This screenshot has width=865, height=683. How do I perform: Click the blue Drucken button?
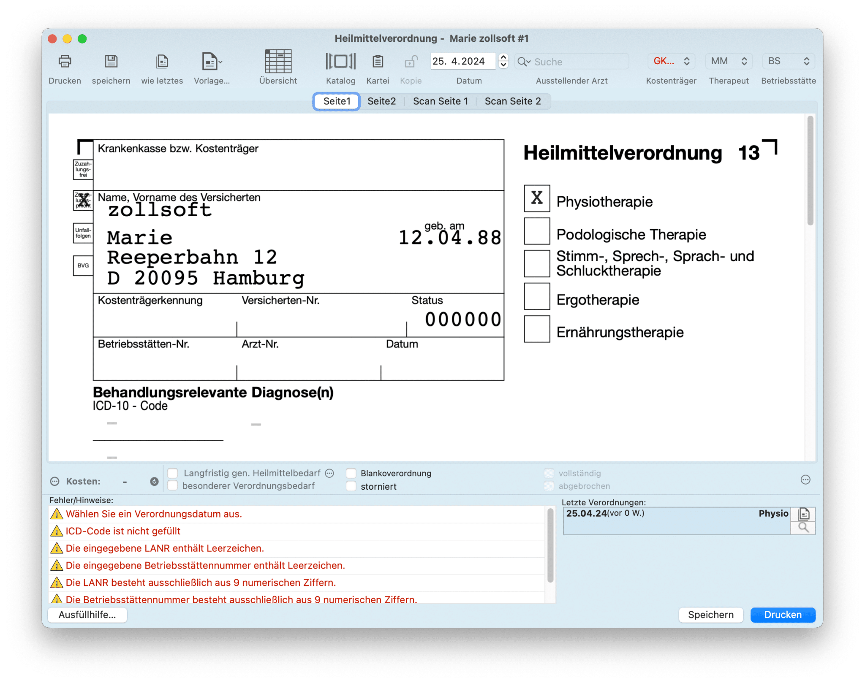point(783,615)
